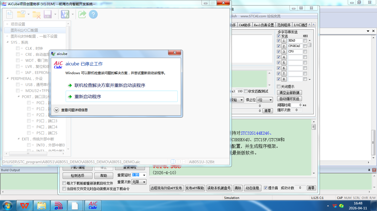The height and width of the screenshot is (211, 377).
Task: Enable 收发匹配测试 checkbox
Action: [246, 91]
